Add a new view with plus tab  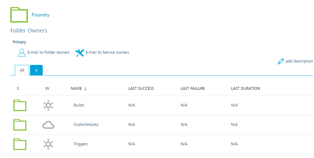36,70
